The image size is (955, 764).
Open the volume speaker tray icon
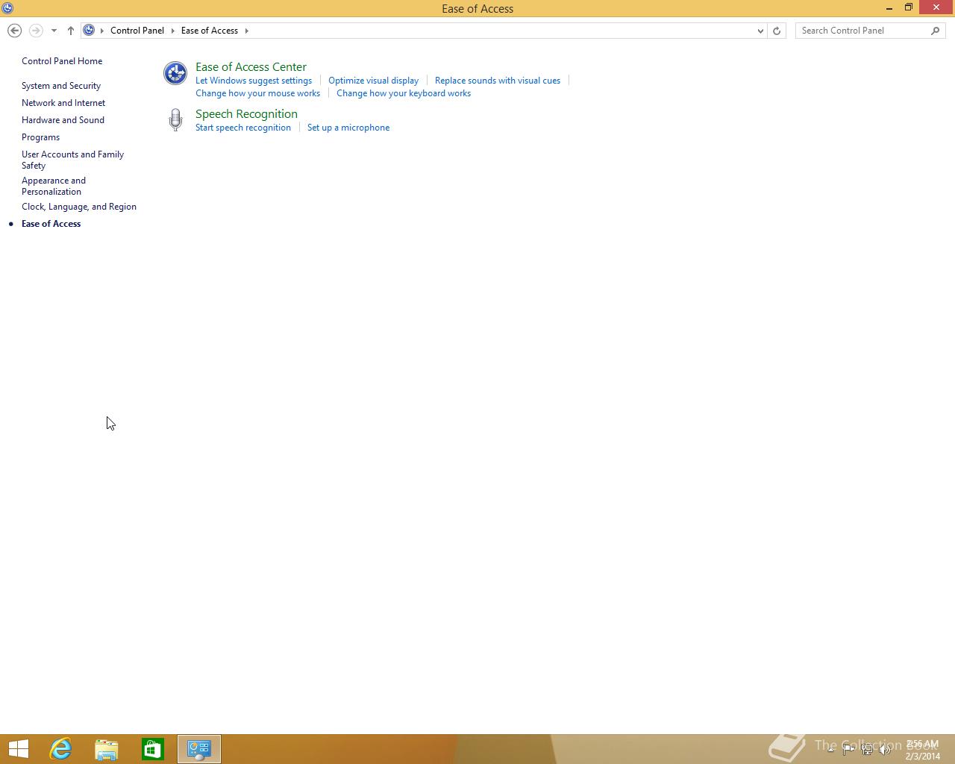[x=885, y=749]
